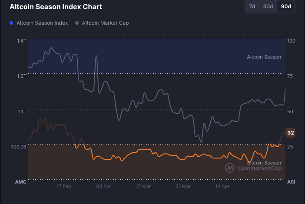
Task: Click the ASI axis label
Action: (x=291, y=182)
